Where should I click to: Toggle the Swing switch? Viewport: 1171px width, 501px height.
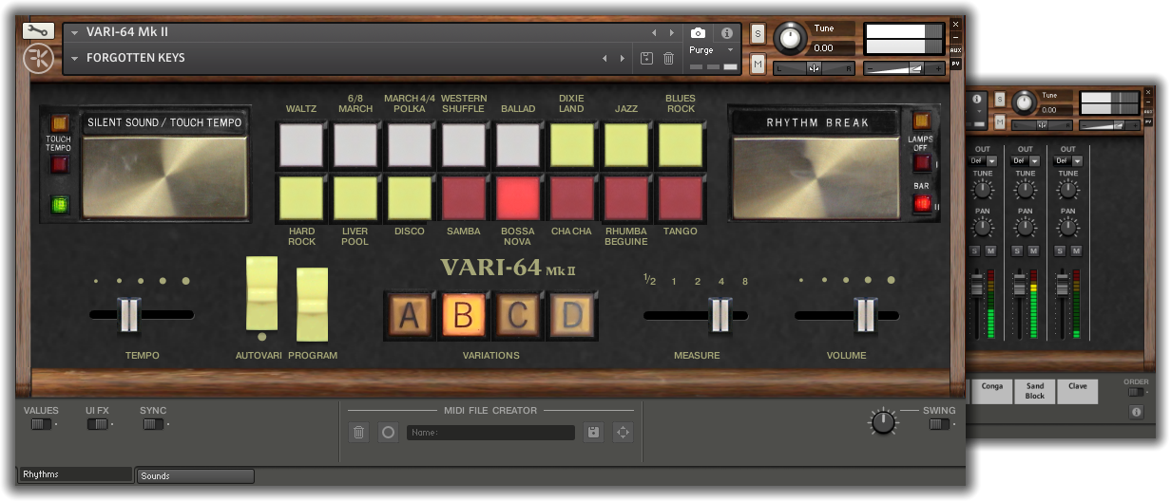pos(939,424)
